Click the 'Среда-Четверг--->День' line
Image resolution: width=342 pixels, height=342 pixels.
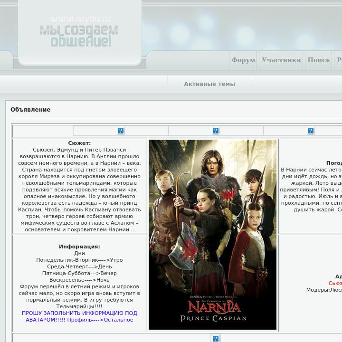click(79, 266)
